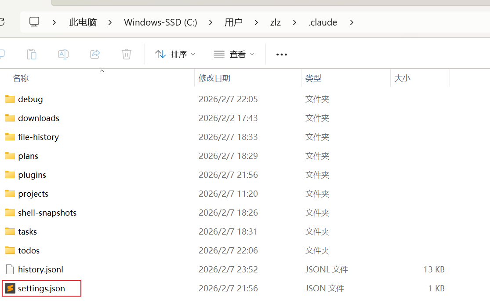Expand the breadcrumb chevron after 用户
This screenshot has width=490, height=301.
tap(256, 22)
